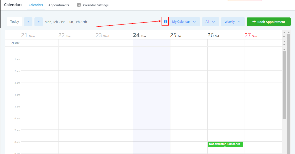295x154 pixels.
Task: Switch to the Appointments tab
Action: click(58, 5)
